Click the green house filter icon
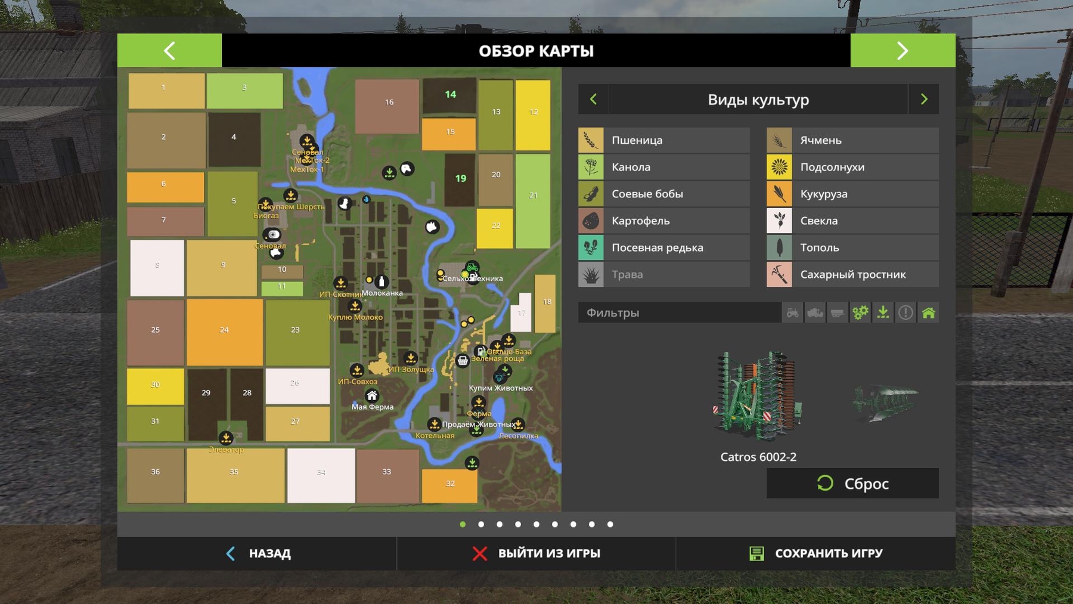Viewport: 1073px width, 604px height. point(928,312)
